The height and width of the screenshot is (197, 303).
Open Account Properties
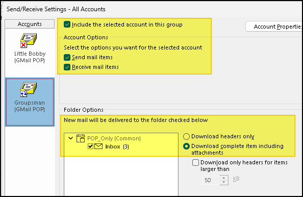pyautogui.click(x=274, y=27)
